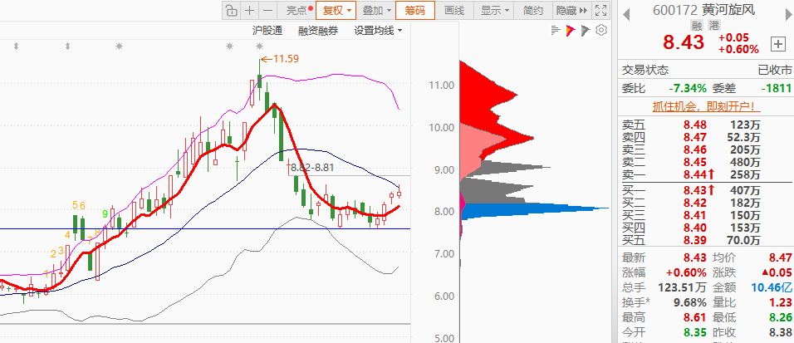Click the 最高 8.61 value
Image resolution: width=794 pixels, height=343 pixels.
pos(694,318)
